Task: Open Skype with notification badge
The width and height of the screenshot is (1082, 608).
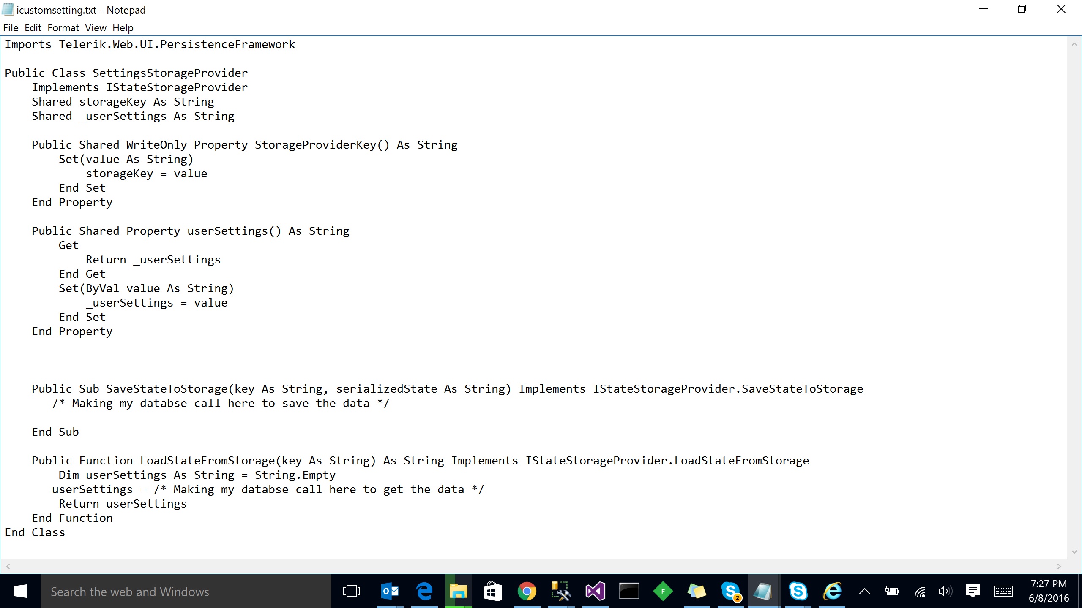Action: pyautogui.click(x=731, y=591)
